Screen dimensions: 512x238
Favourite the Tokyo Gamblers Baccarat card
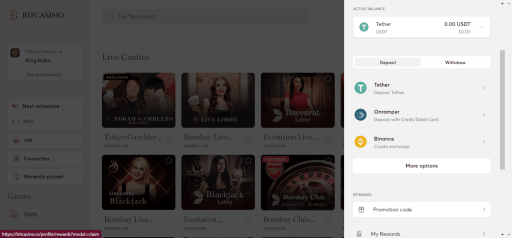click(x=168, y=78)
